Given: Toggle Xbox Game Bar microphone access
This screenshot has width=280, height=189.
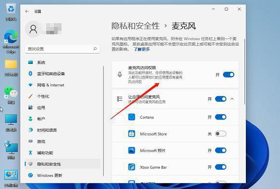Looking at the screenshot, I should [x=221, y=167].
